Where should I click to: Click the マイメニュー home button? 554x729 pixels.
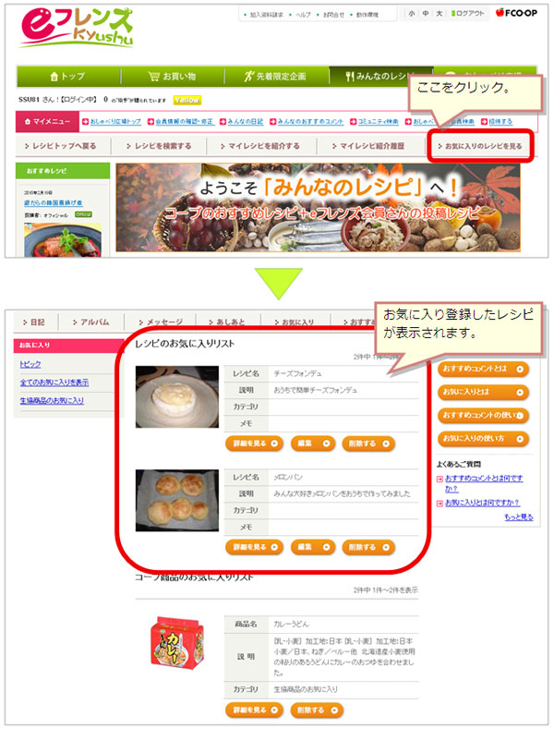[x=47, y=121]
